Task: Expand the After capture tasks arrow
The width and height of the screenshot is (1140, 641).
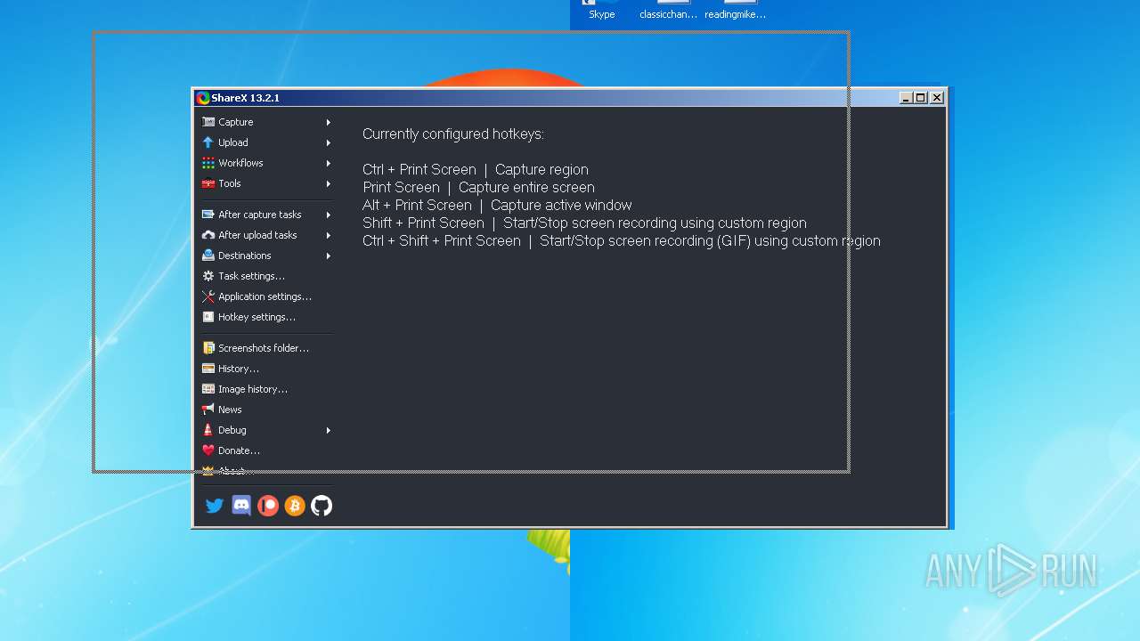Action: coord(329,215)
